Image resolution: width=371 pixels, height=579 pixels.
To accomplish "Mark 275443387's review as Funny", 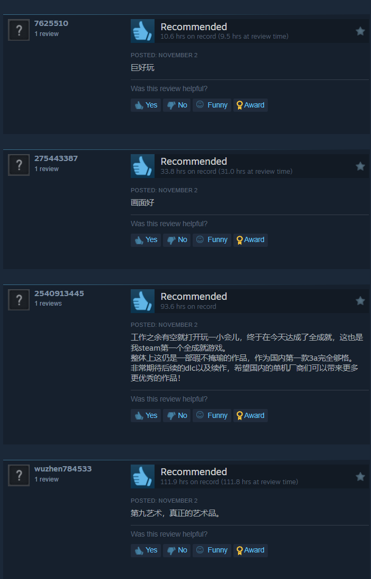I will (212, 240).
